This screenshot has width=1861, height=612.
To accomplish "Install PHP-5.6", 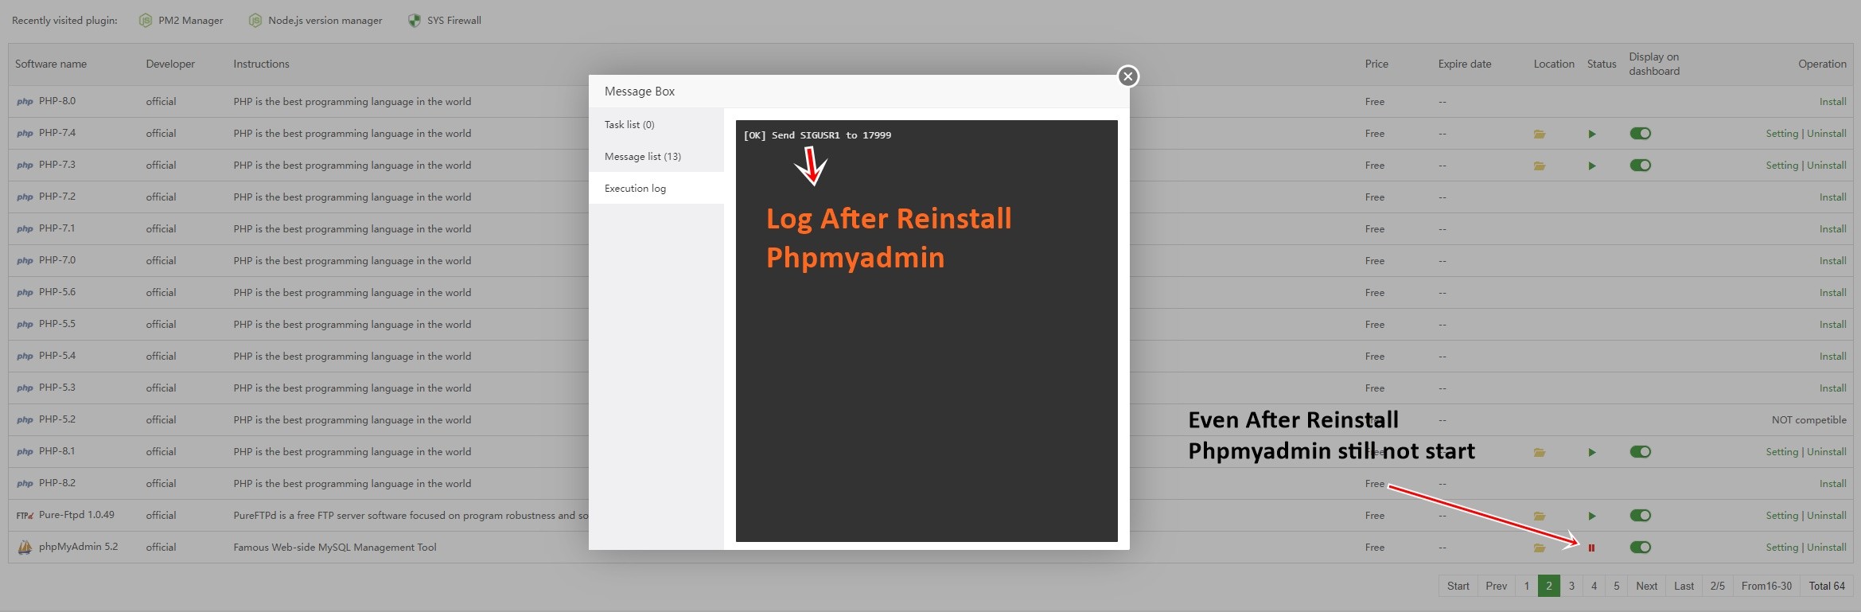I will [1832, 293].
